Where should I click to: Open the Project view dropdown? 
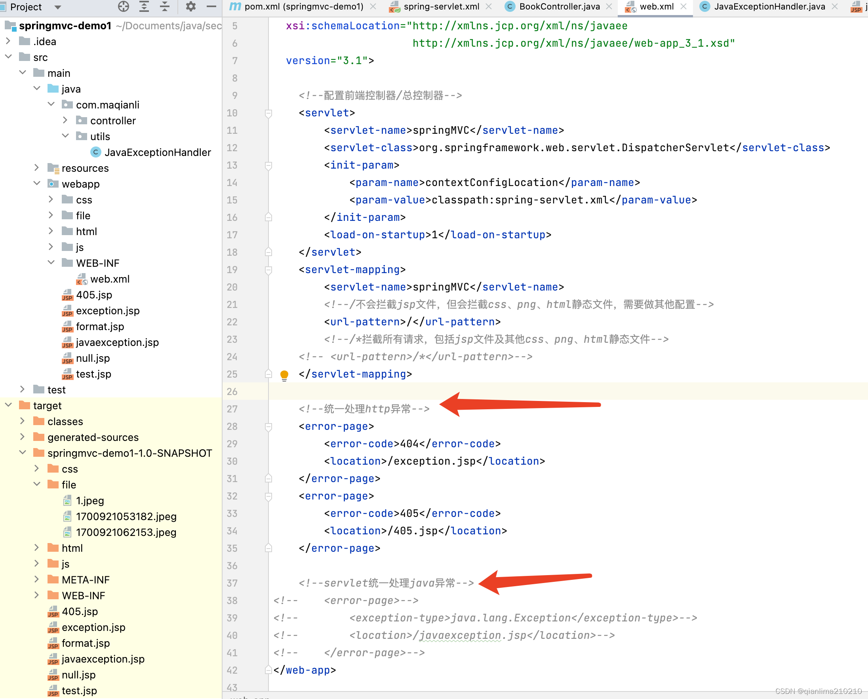click(x=57, y=7)
